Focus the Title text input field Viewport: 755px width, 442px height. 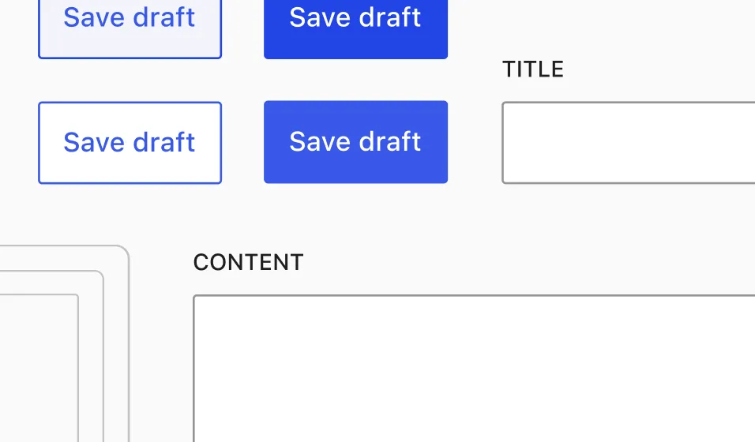point(629,143)
